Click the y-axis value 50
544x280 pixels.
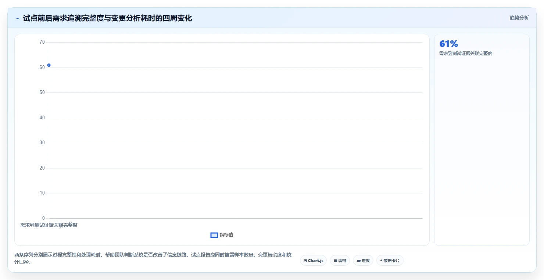(x=42, y=92)
